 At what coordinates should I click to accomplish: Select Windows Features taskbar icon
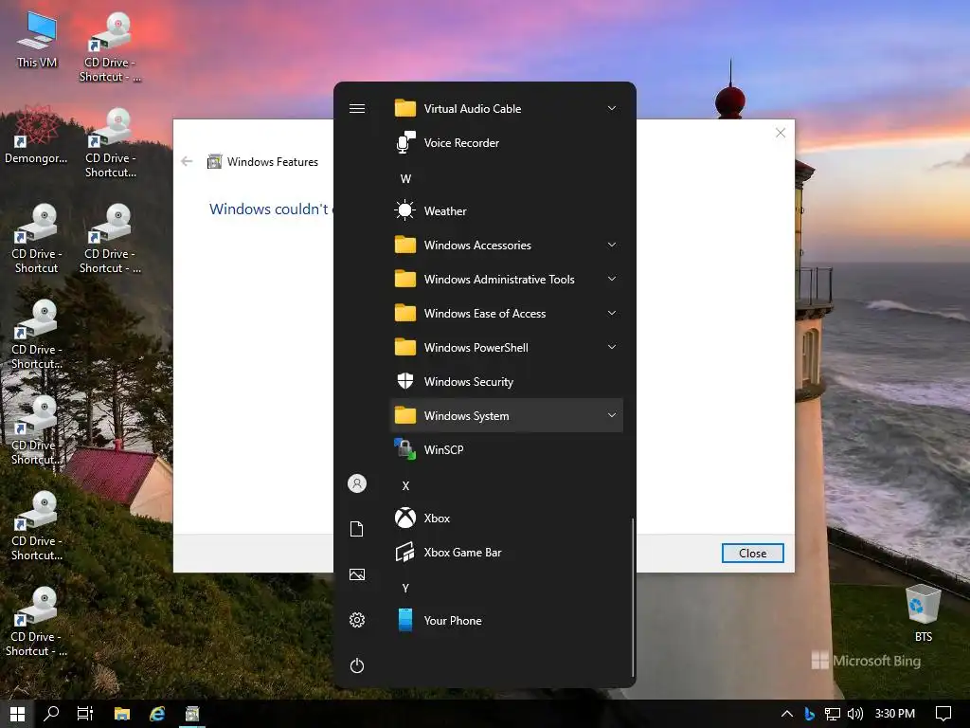(x=192, y=714)
